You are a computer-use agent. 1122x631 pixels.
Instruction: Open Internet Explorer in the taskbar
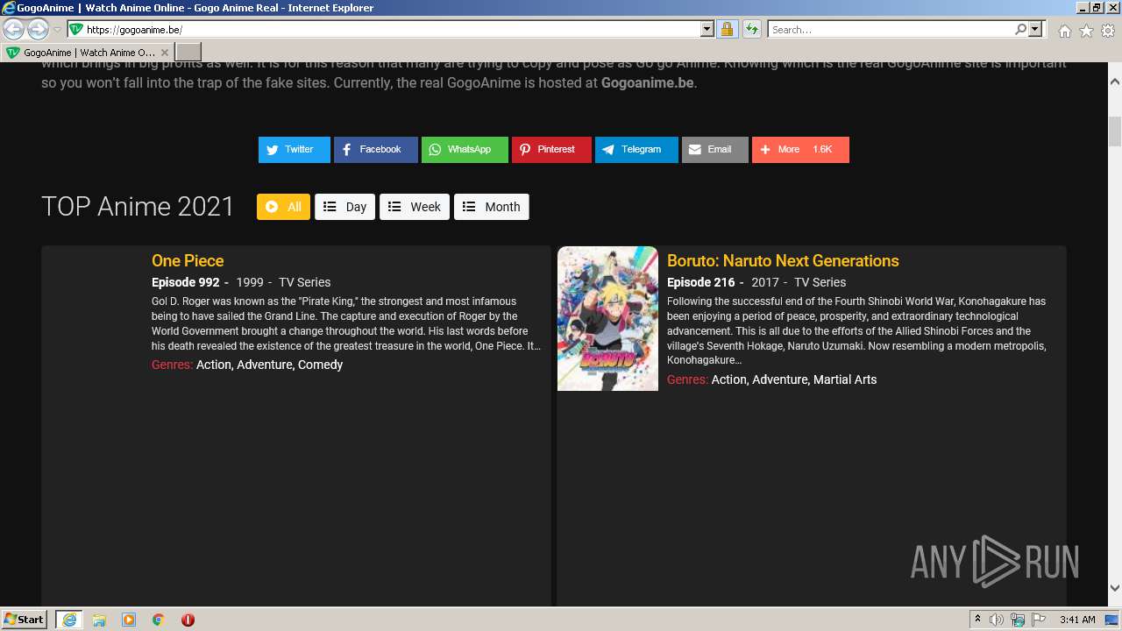[x=69, y=620]
